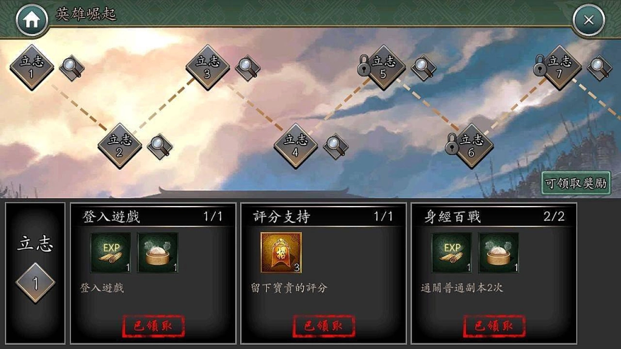621x349 pixels.
Task: Select the 立志 2 stage node
Action: tap(119, 146)
